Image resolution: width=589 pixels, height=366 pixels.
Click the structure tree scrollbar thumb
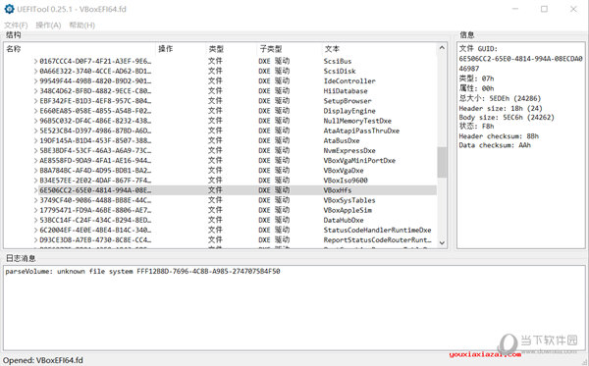[x=442, y=162]
